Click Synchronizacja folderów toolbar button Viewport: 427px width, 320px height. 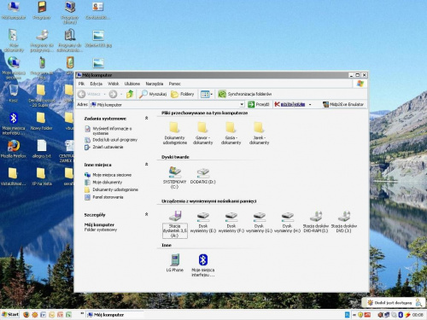point(245,94)
